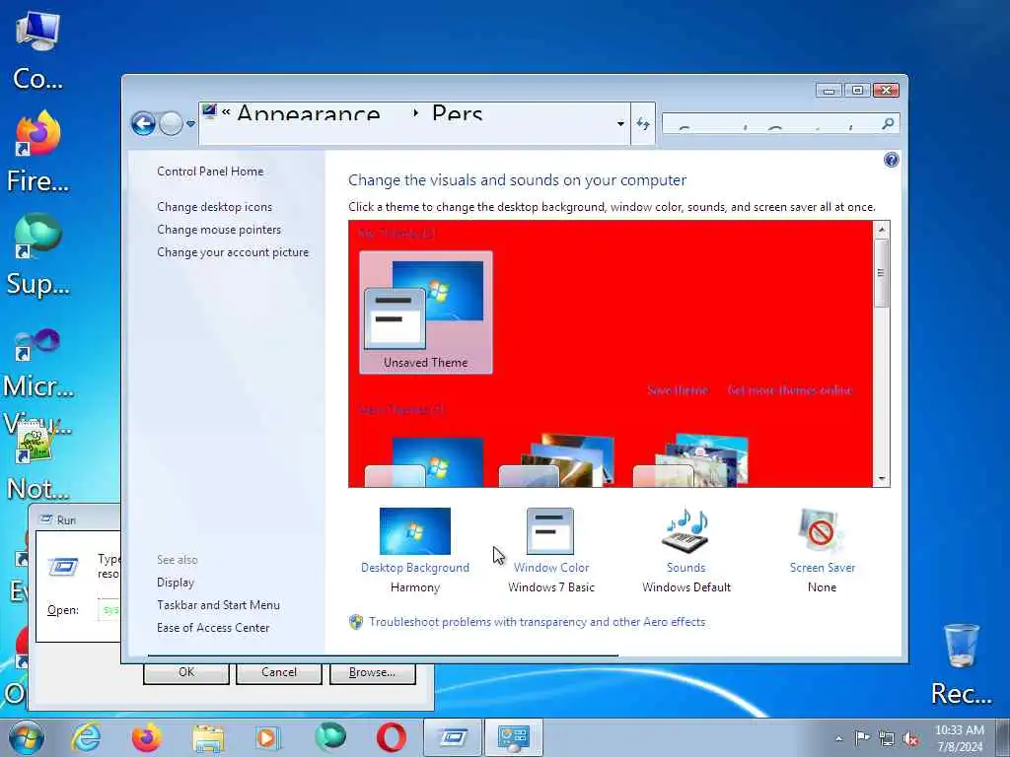Click the Show desktop strip by the clock
Viewport: 1010px width, 757px height.
pyautogui.click(x=1003, y=737)
